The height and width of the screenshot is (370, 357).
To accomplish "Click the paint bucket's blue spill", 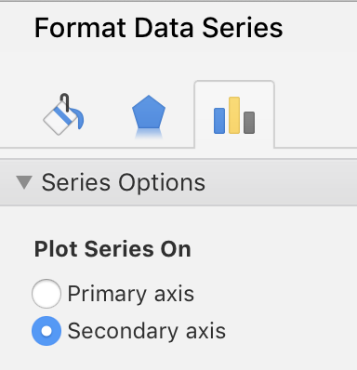I will click(x=79, y=118).
